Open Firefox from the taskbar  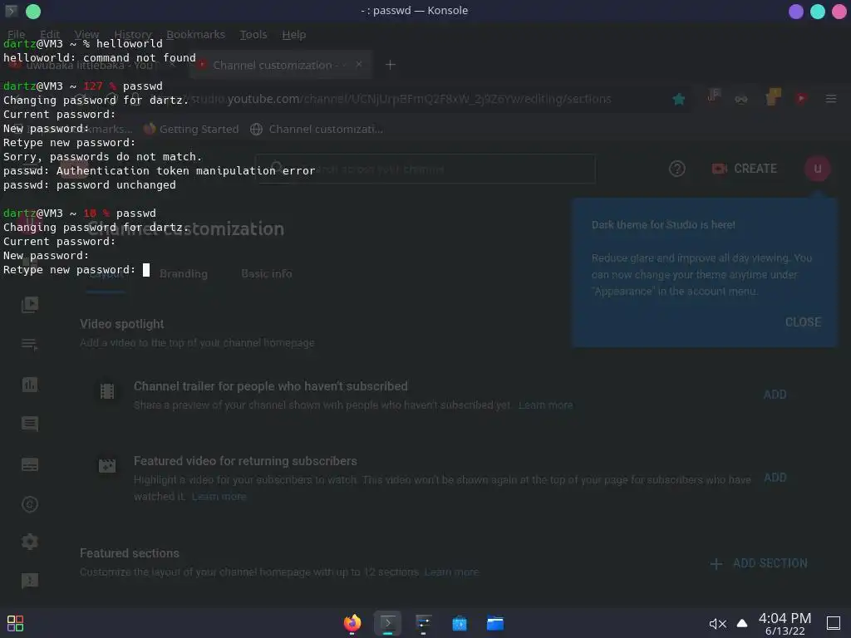click(352, 623)
